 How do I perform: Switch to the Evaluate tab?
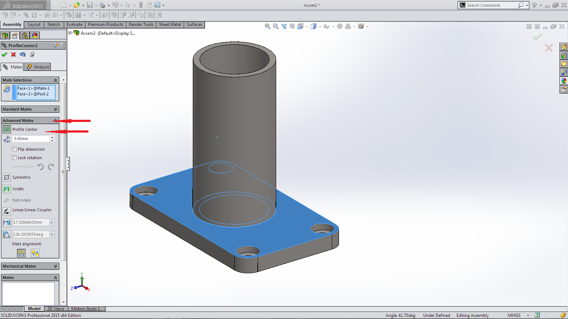(74, 24)
